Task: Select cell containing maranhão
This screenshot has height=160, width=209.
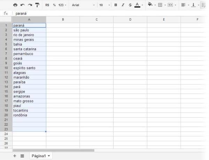Action: (29, 77)
